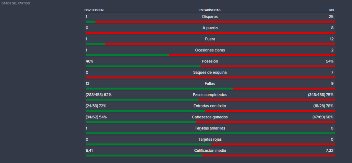Click the Pases completados label
Image resolution: width=352 pixels, height=163 pixels.
(x=210, y=95)
